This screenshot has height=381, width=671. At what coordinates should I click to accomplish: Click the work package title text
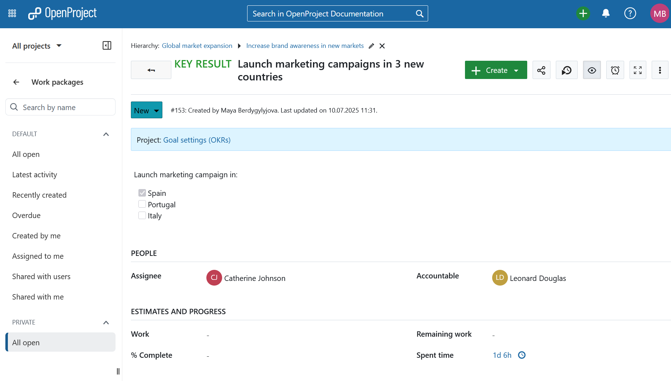click(331, 70)
